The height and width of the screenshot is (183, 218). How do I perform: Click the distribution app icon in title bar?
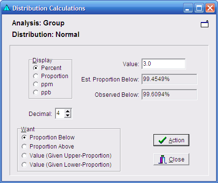7,8
